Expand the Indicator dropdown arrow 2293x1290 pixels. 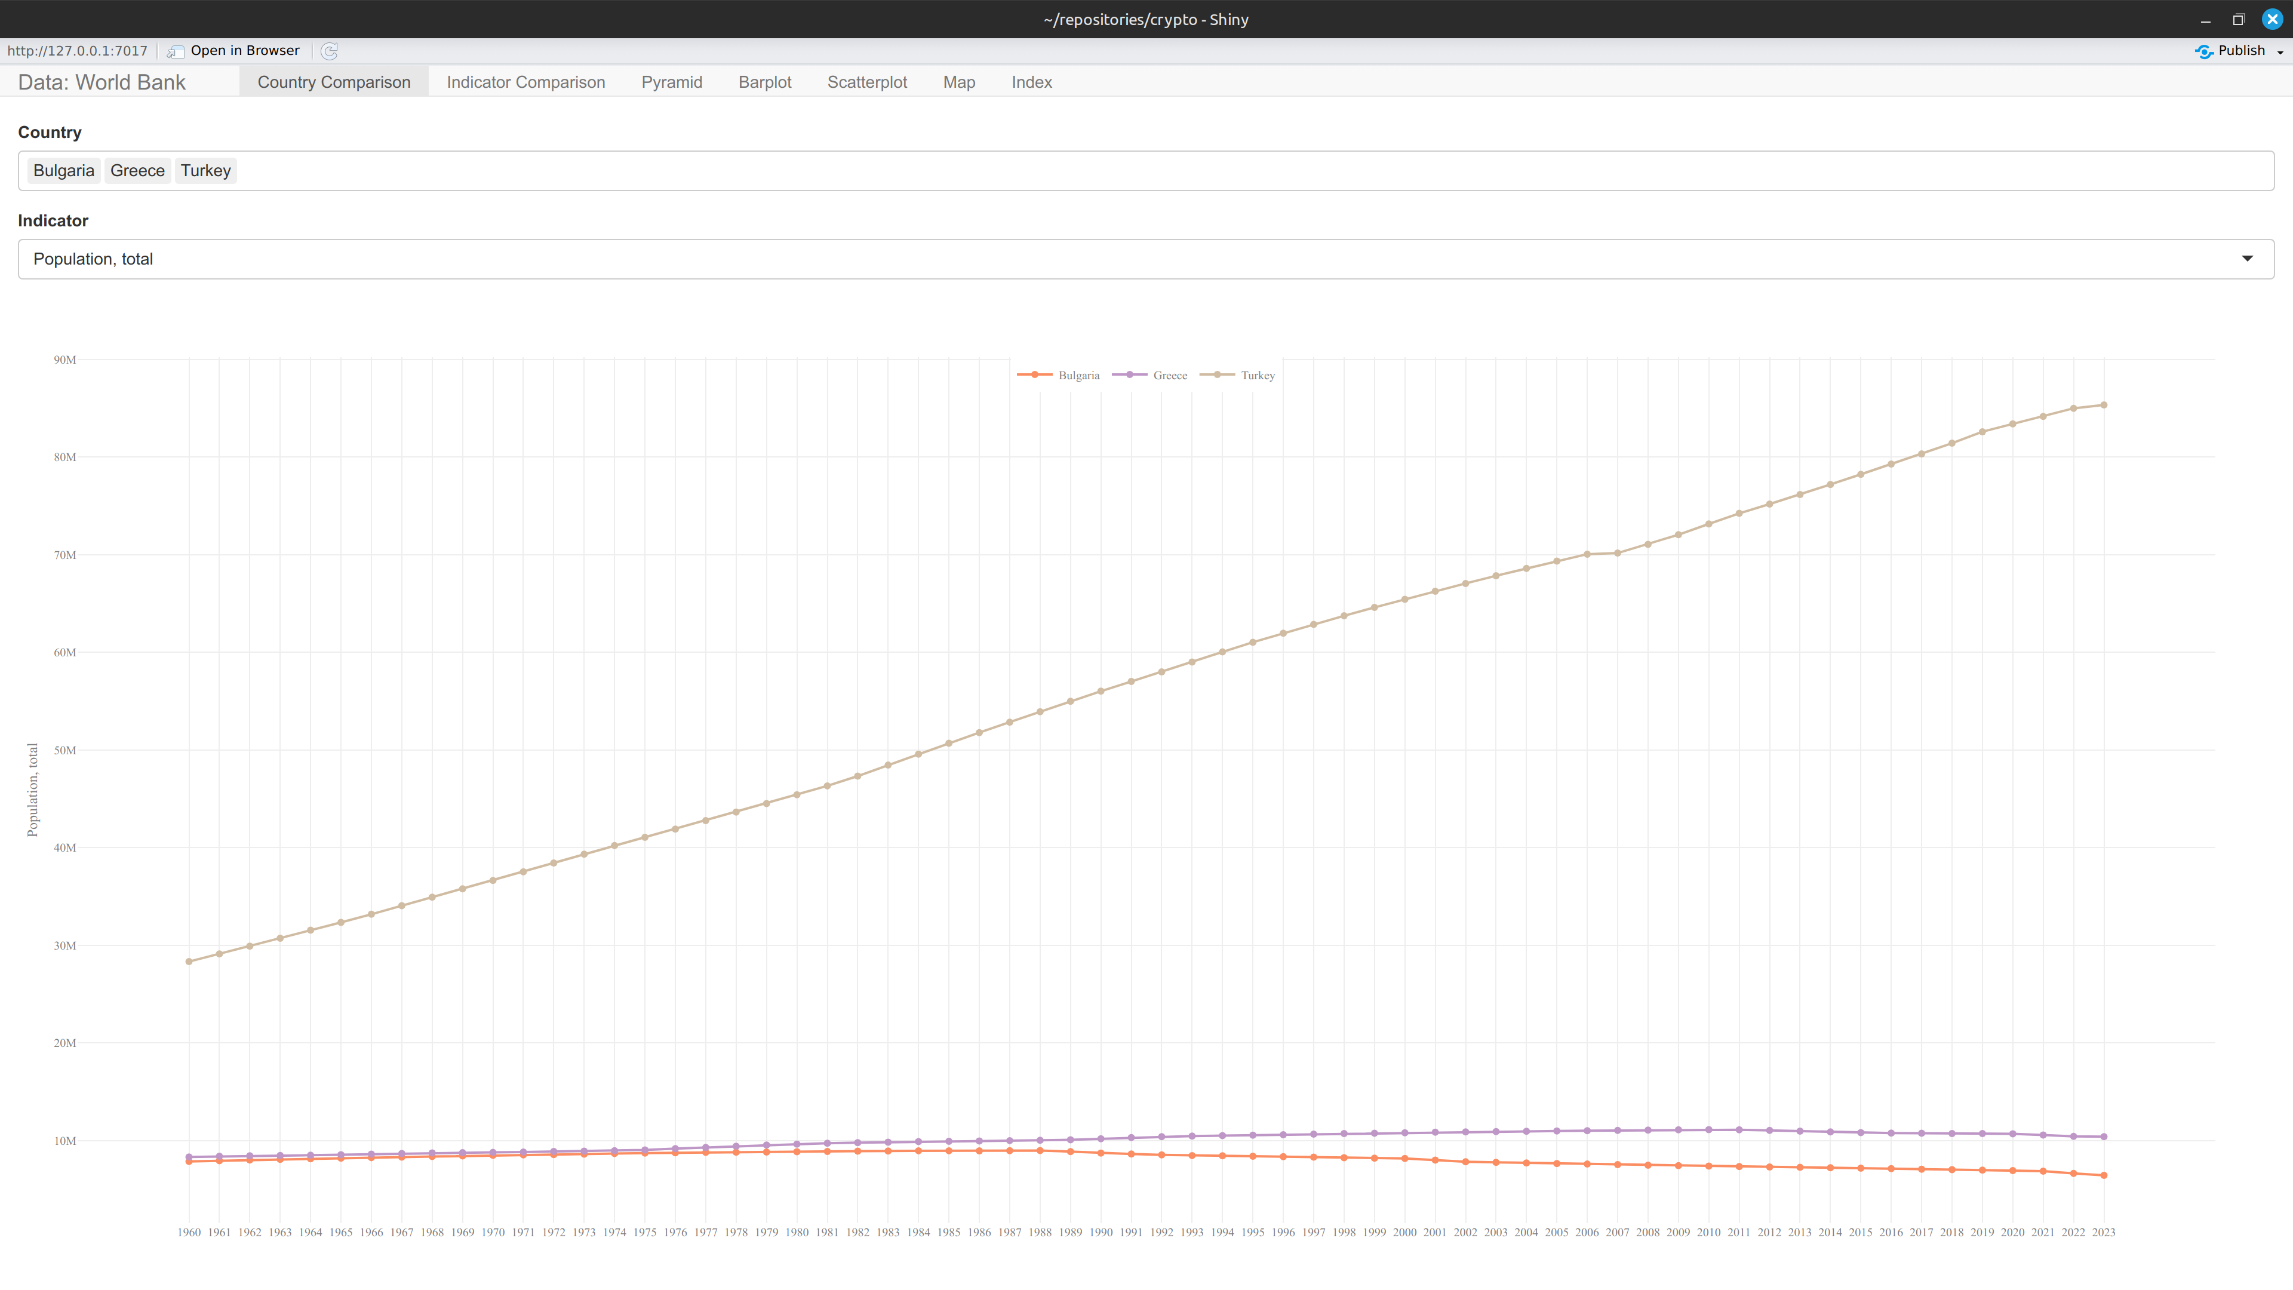click(2246, 259)
